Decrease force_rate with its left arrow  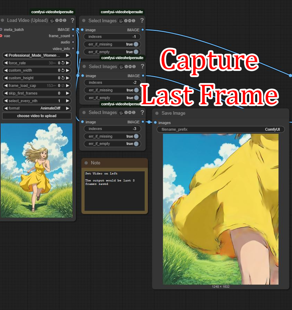point(6,63)
